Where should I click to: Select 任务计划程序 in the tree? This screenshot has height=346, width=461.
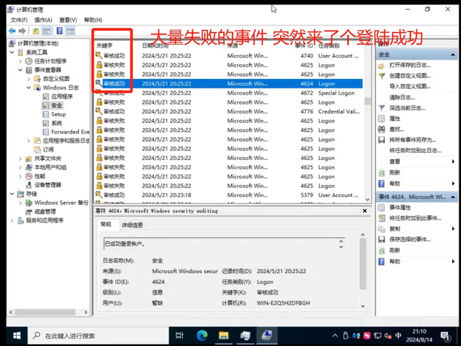51,61
